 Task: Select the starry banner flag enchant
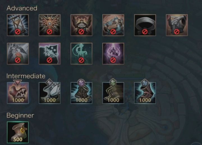coord(50,53)
